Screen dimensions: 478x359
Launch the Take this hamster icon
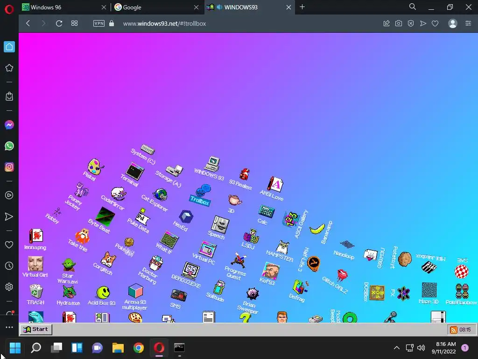pyautogui.click(x=82, y=236)
